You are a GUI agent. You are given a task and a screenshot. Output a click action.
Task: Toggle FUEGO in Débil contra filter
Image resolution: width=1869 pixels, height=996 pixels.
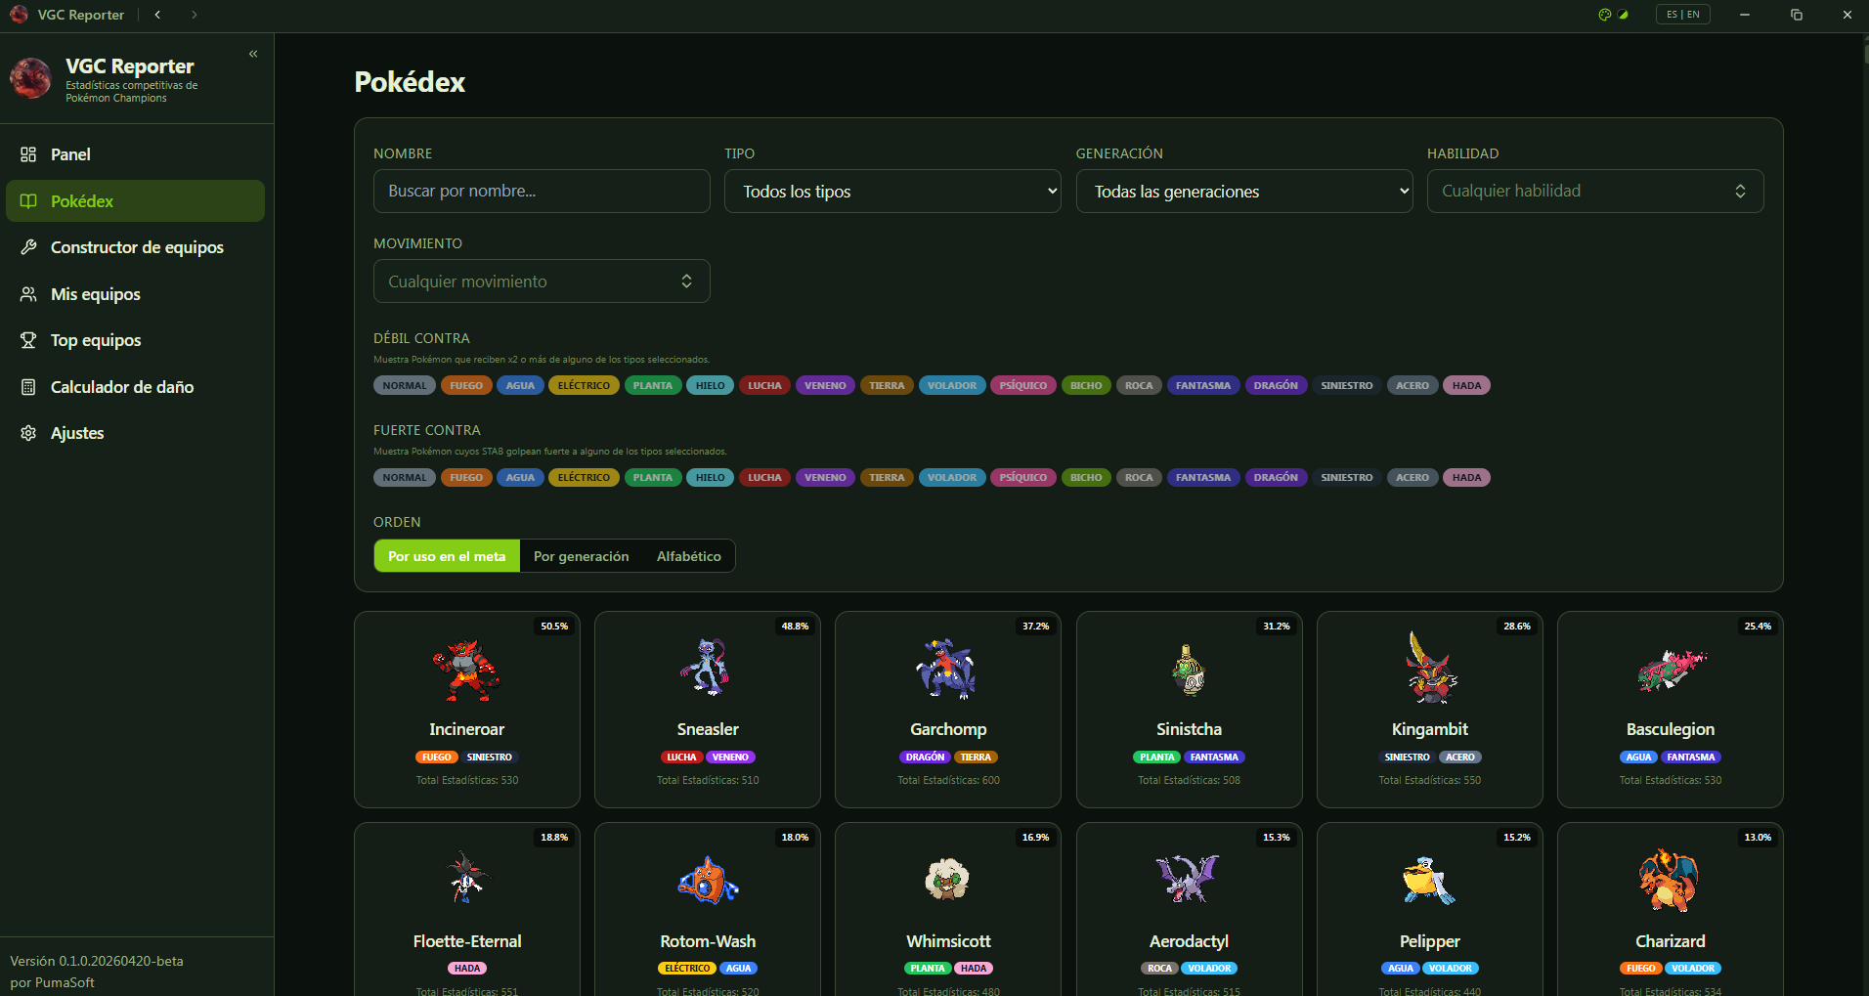466,386
